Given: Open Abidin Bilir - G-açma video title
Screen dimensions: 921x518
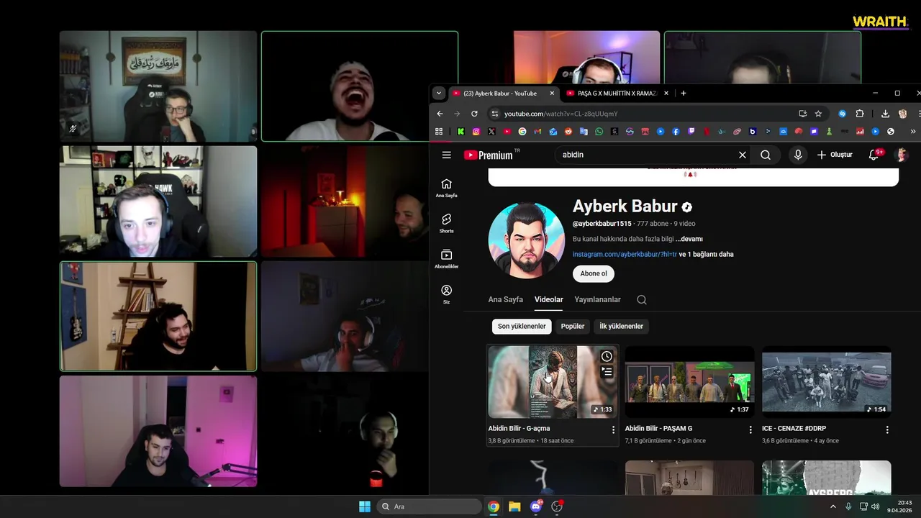Looking at the screenshot, I should 519,428.
